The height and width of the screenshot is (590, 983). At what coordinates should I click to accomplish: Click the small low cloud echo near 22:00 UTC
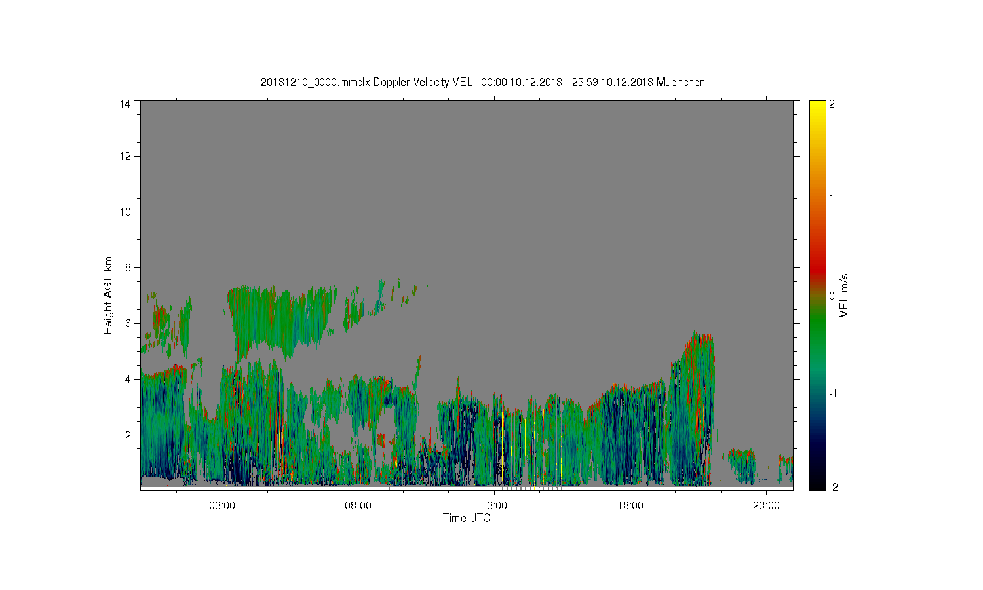click(741, 467)
